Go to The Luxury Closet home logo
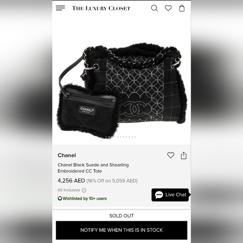243x243 pixels. pyautogui.click(x=101, y=8)
